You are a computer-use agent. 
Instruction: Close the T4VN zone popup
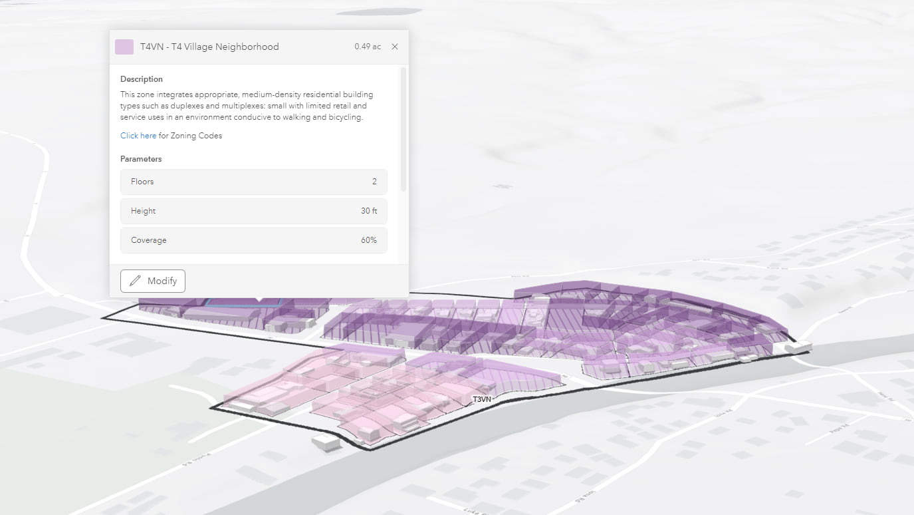coord(395,47)
